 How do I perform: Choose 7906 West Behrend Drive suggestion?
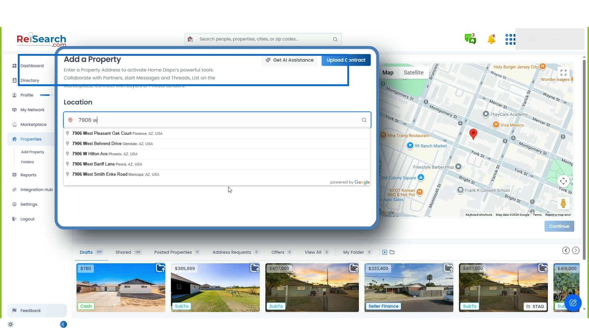coord(217,144)
